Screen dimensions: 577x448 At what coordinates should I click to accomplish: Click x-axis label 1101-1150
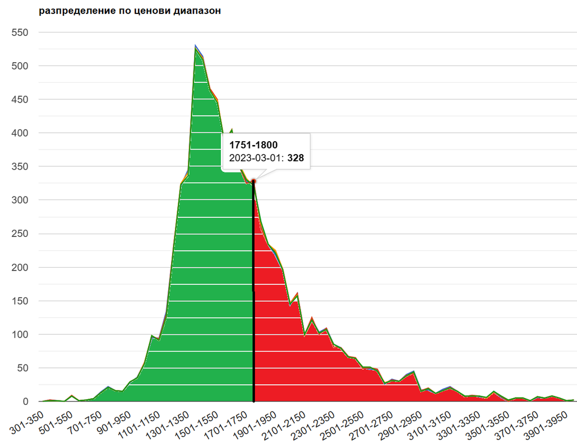(x=140, y=424)
